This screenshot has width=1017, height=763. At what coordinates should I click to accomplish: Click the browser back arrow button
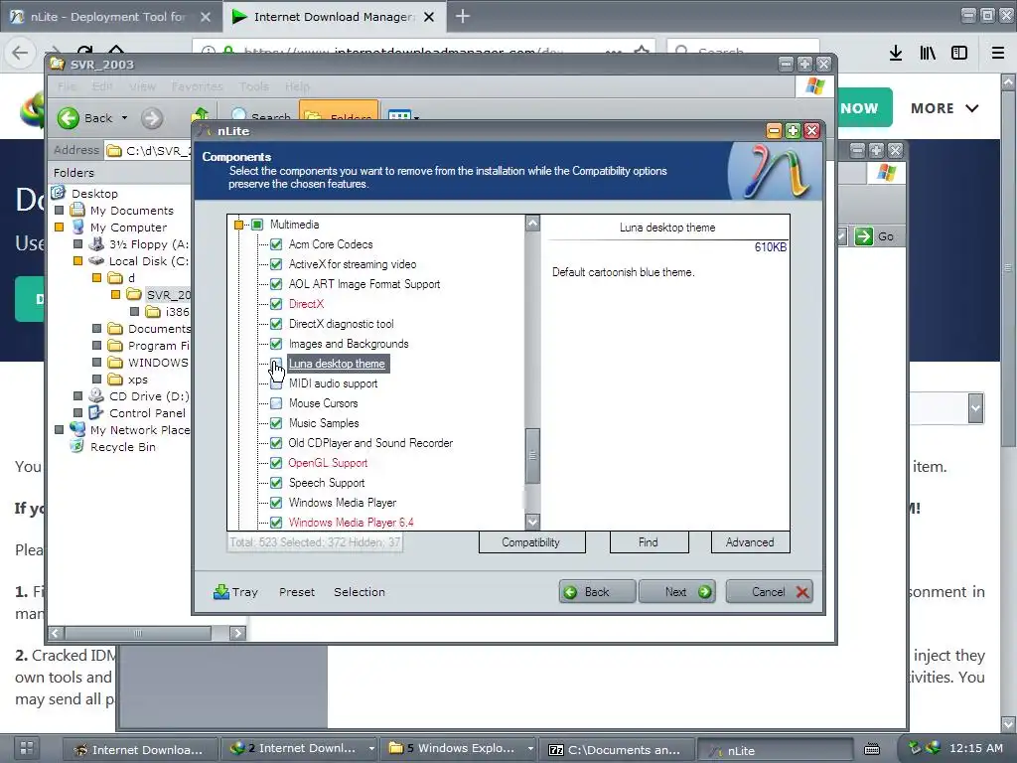click(20, 54)
